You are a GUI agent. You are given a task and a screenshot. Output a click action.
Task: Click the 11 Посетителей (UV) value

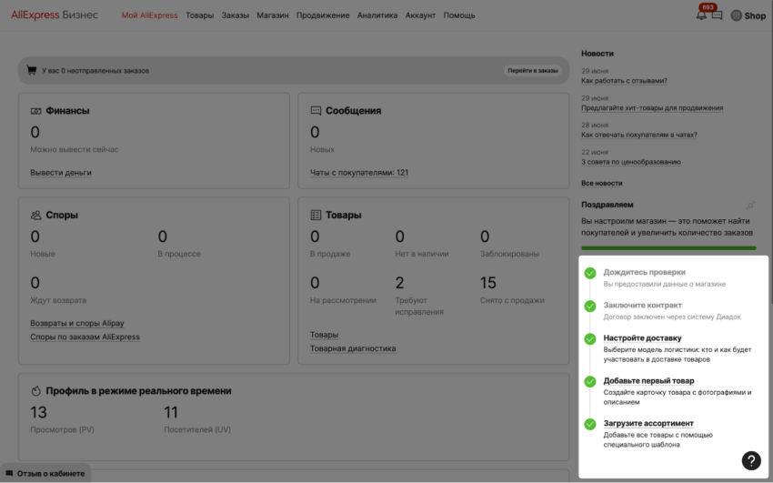[x=171, y=413]
